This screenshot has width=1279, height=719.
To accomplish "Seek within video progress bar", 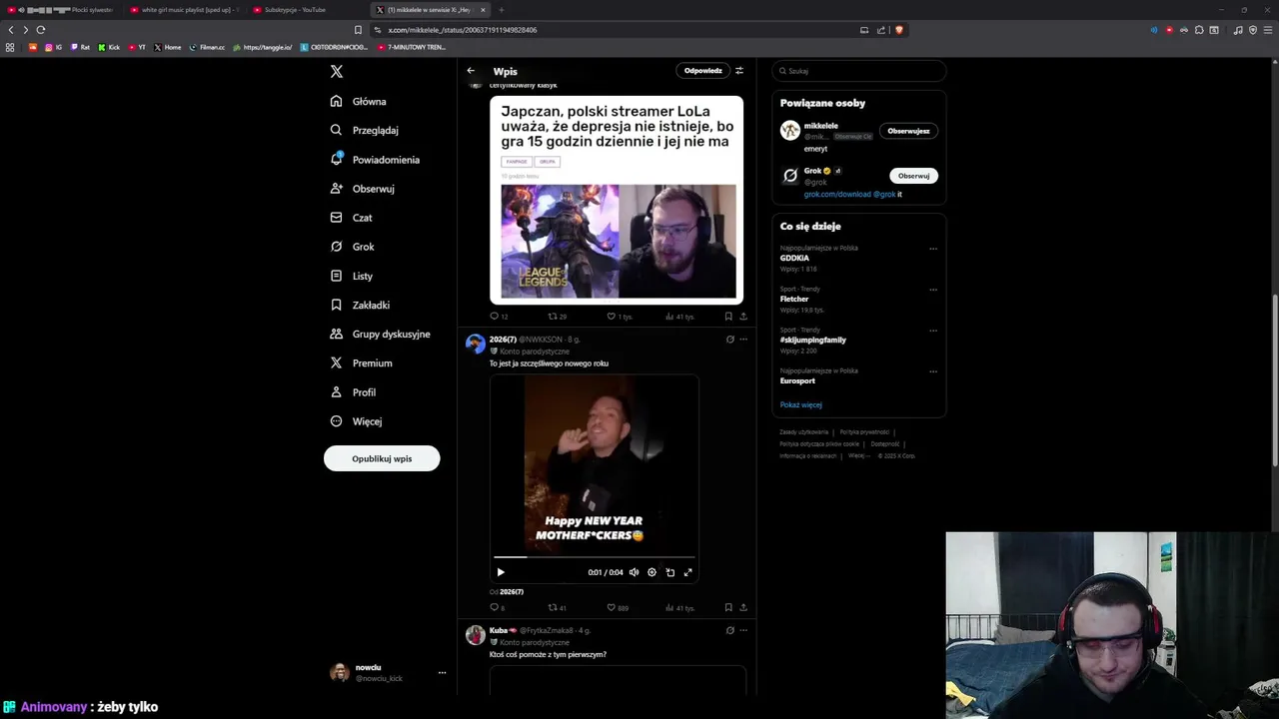I will pos(595,557).
